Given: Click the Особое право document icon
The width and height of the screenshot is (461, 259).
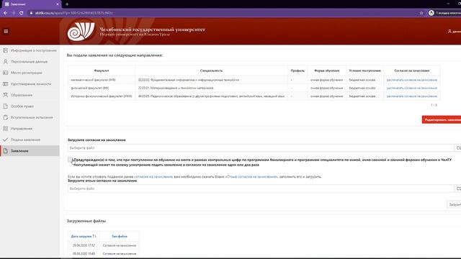Looking at the screenshot, I should pyautogui.click(x=6, y=106).
